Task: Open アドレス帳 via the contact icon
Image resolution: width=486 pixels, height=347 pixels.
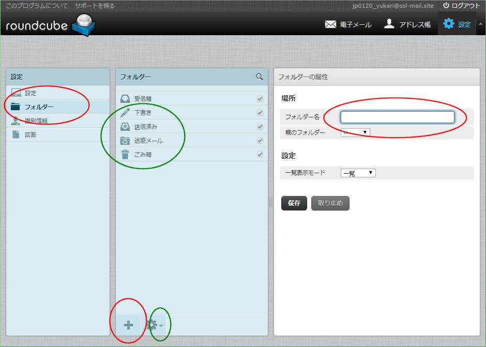Action: click(x=408, y=23)
